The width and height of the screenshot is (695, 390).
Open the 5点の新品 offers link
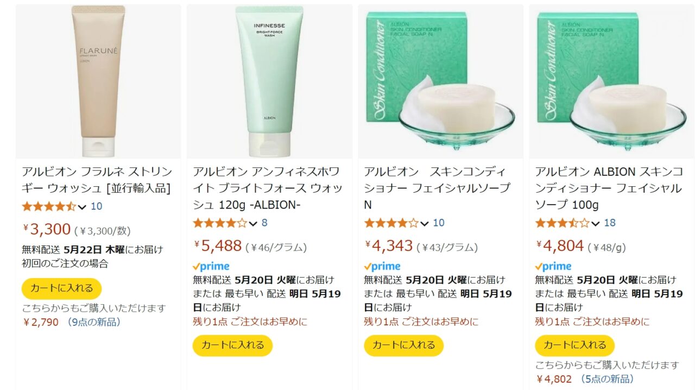pos(606,379)
